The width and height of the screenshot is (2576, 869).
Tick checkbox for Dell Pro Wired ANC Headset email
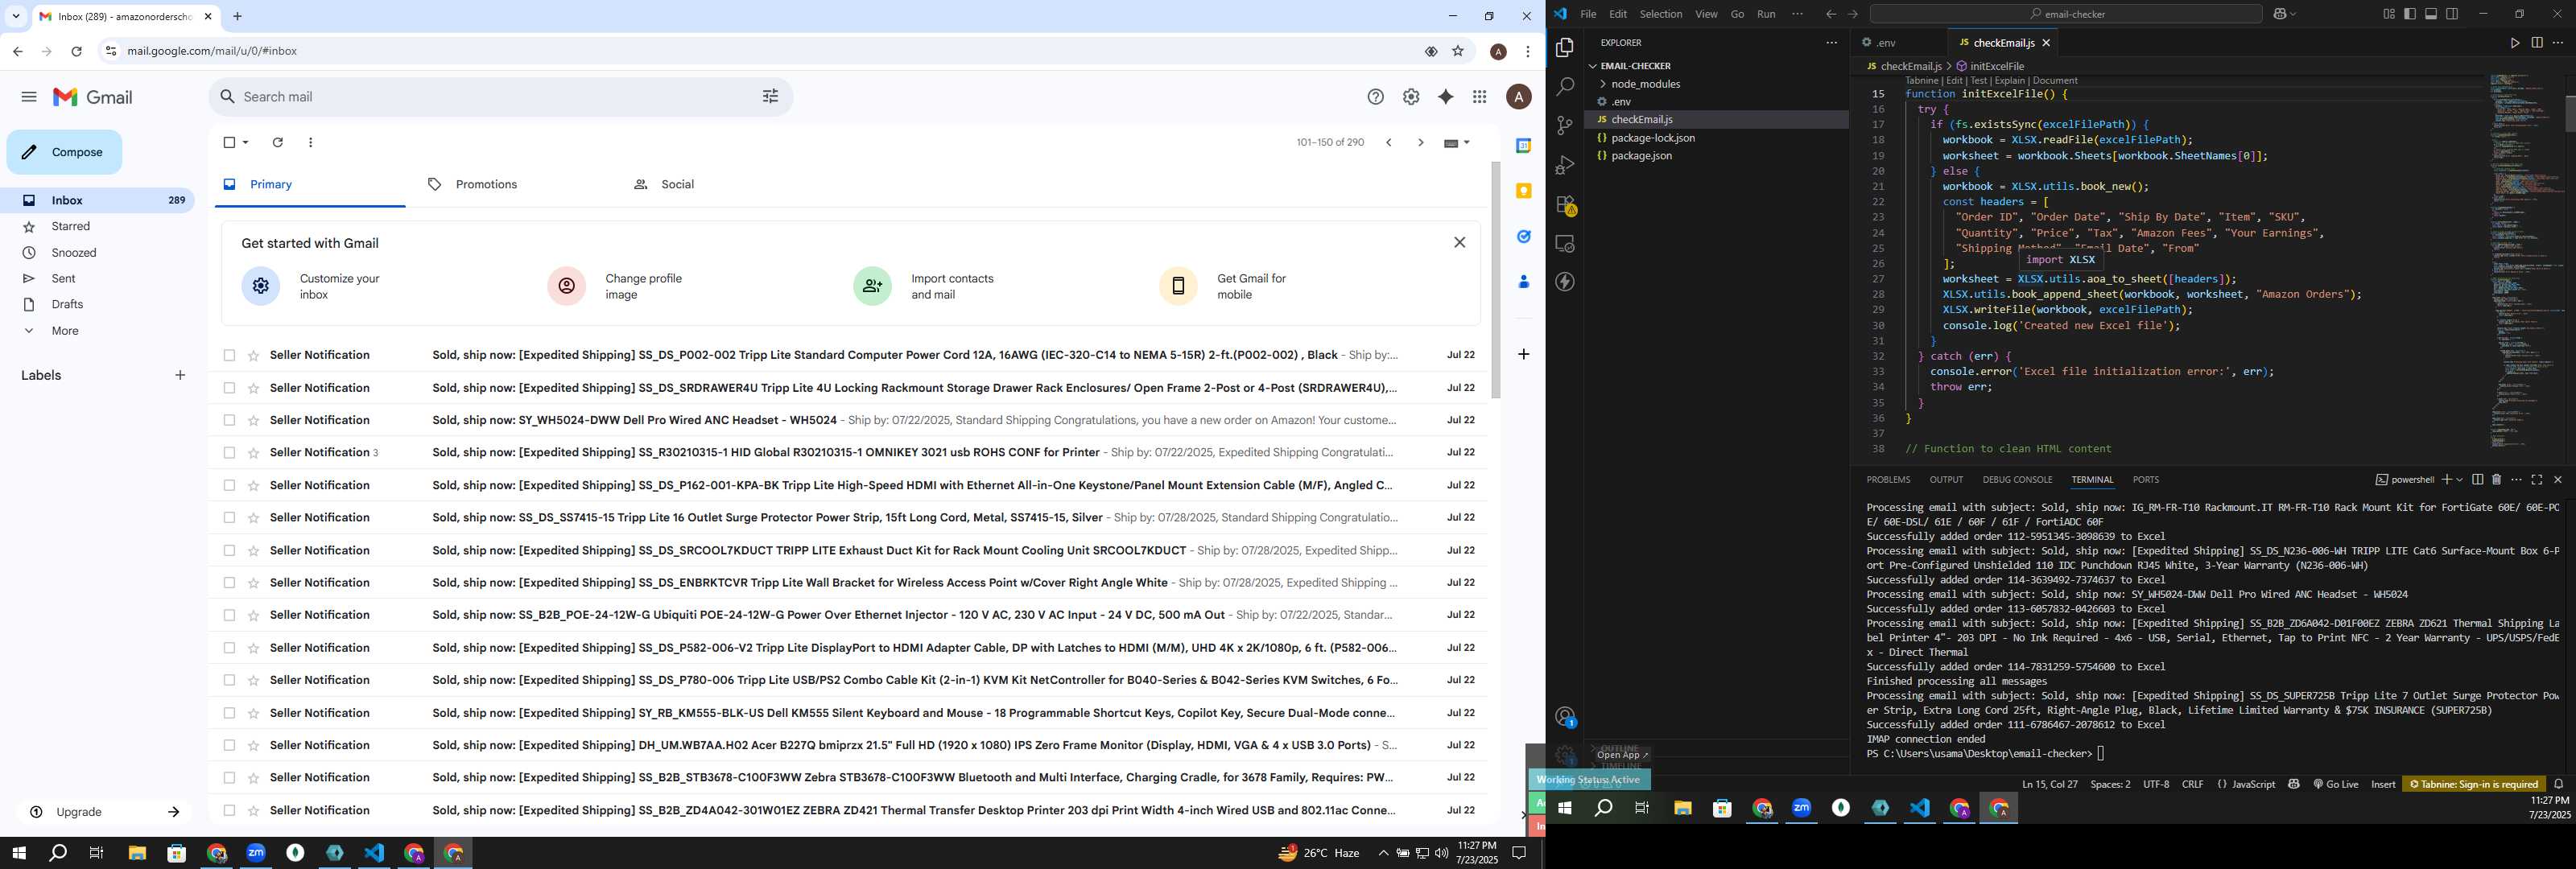[229, 420]
